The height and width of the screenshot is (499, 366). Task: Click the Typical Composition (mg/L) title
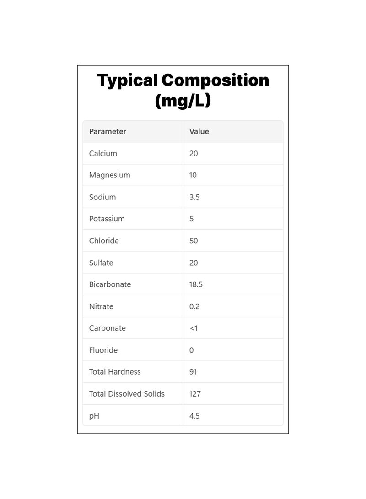pyautogui.click(x=183, y=90)
